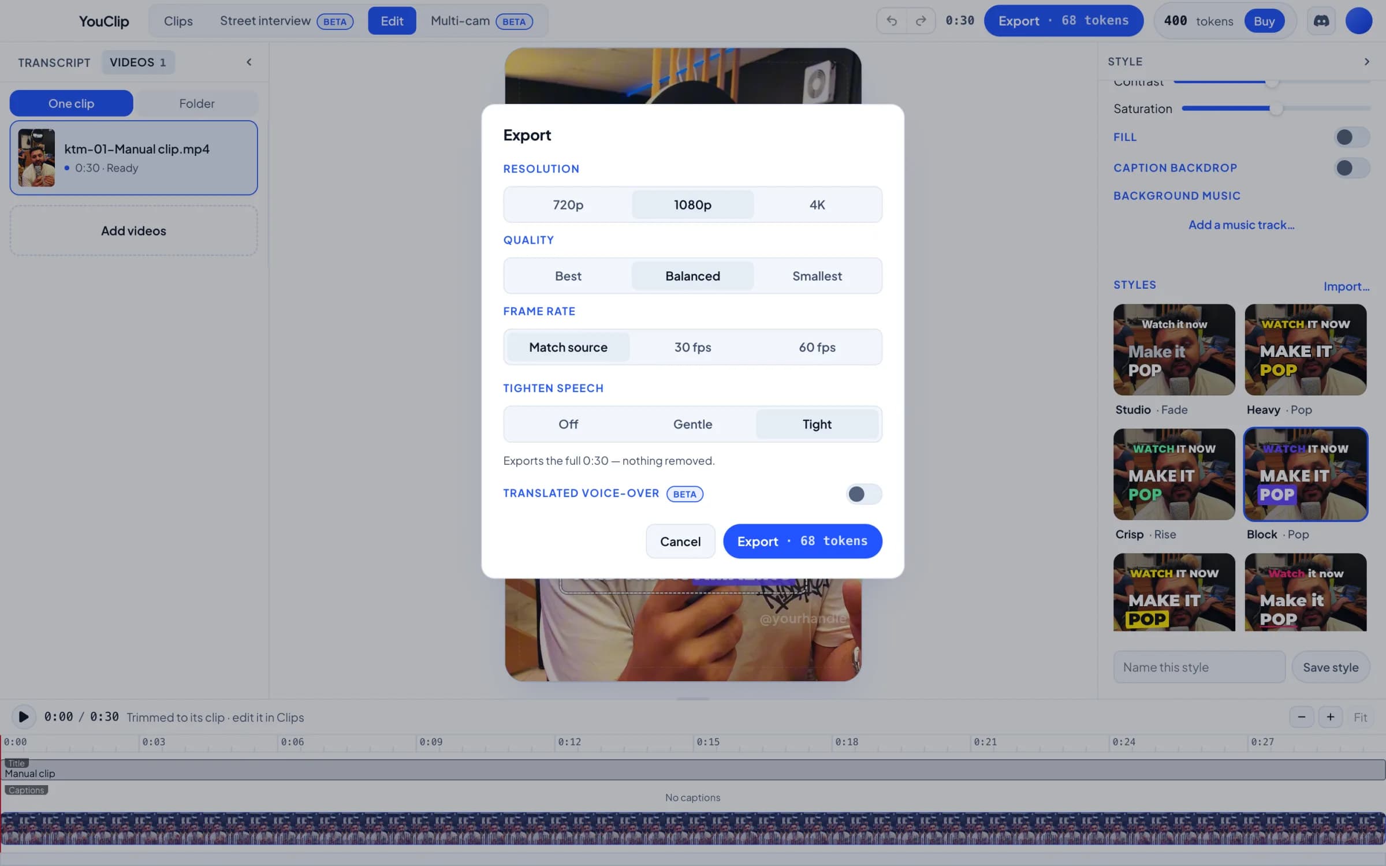Screen dimensions: 1386x866
Task: Click Add a music track link
Action: click(1241, 225)
